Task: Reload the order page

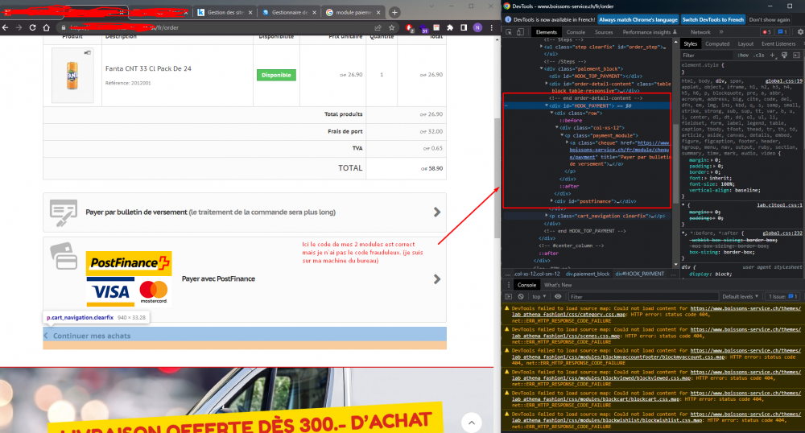Action: 32,27
